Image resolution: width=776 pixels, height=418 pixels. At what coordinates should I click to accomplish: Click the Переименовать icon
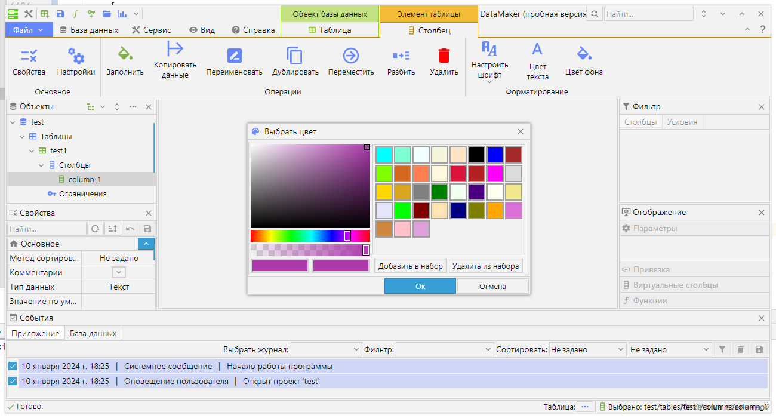click(234, 56)
